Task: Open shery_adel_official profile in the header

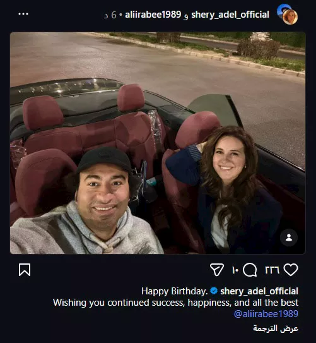Action: point(230,15)
